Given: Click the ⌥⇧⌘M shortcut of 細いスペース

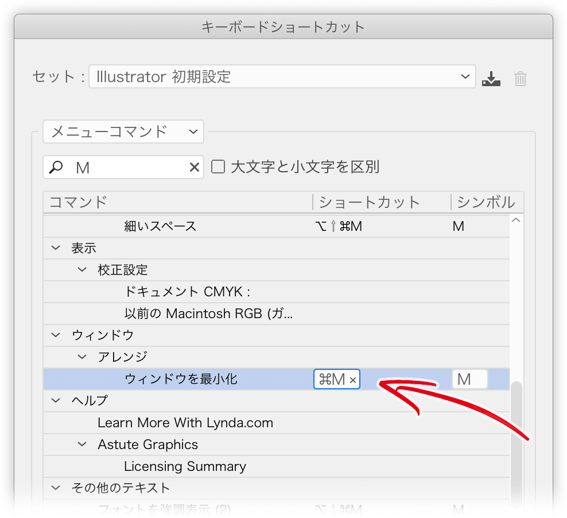Looking at the screenshot, I should click(339, 226).
